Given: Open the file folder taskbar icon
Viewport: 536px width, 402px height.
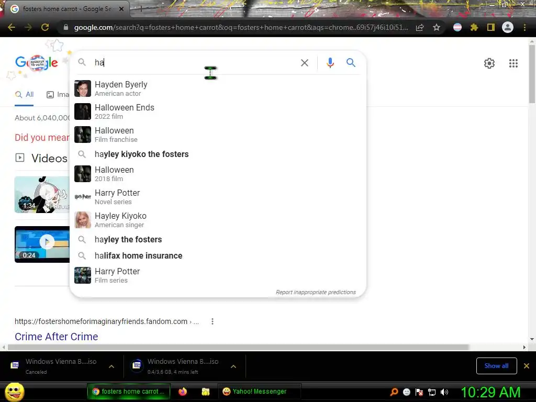Looking at the screenshot, I should 205,392.
